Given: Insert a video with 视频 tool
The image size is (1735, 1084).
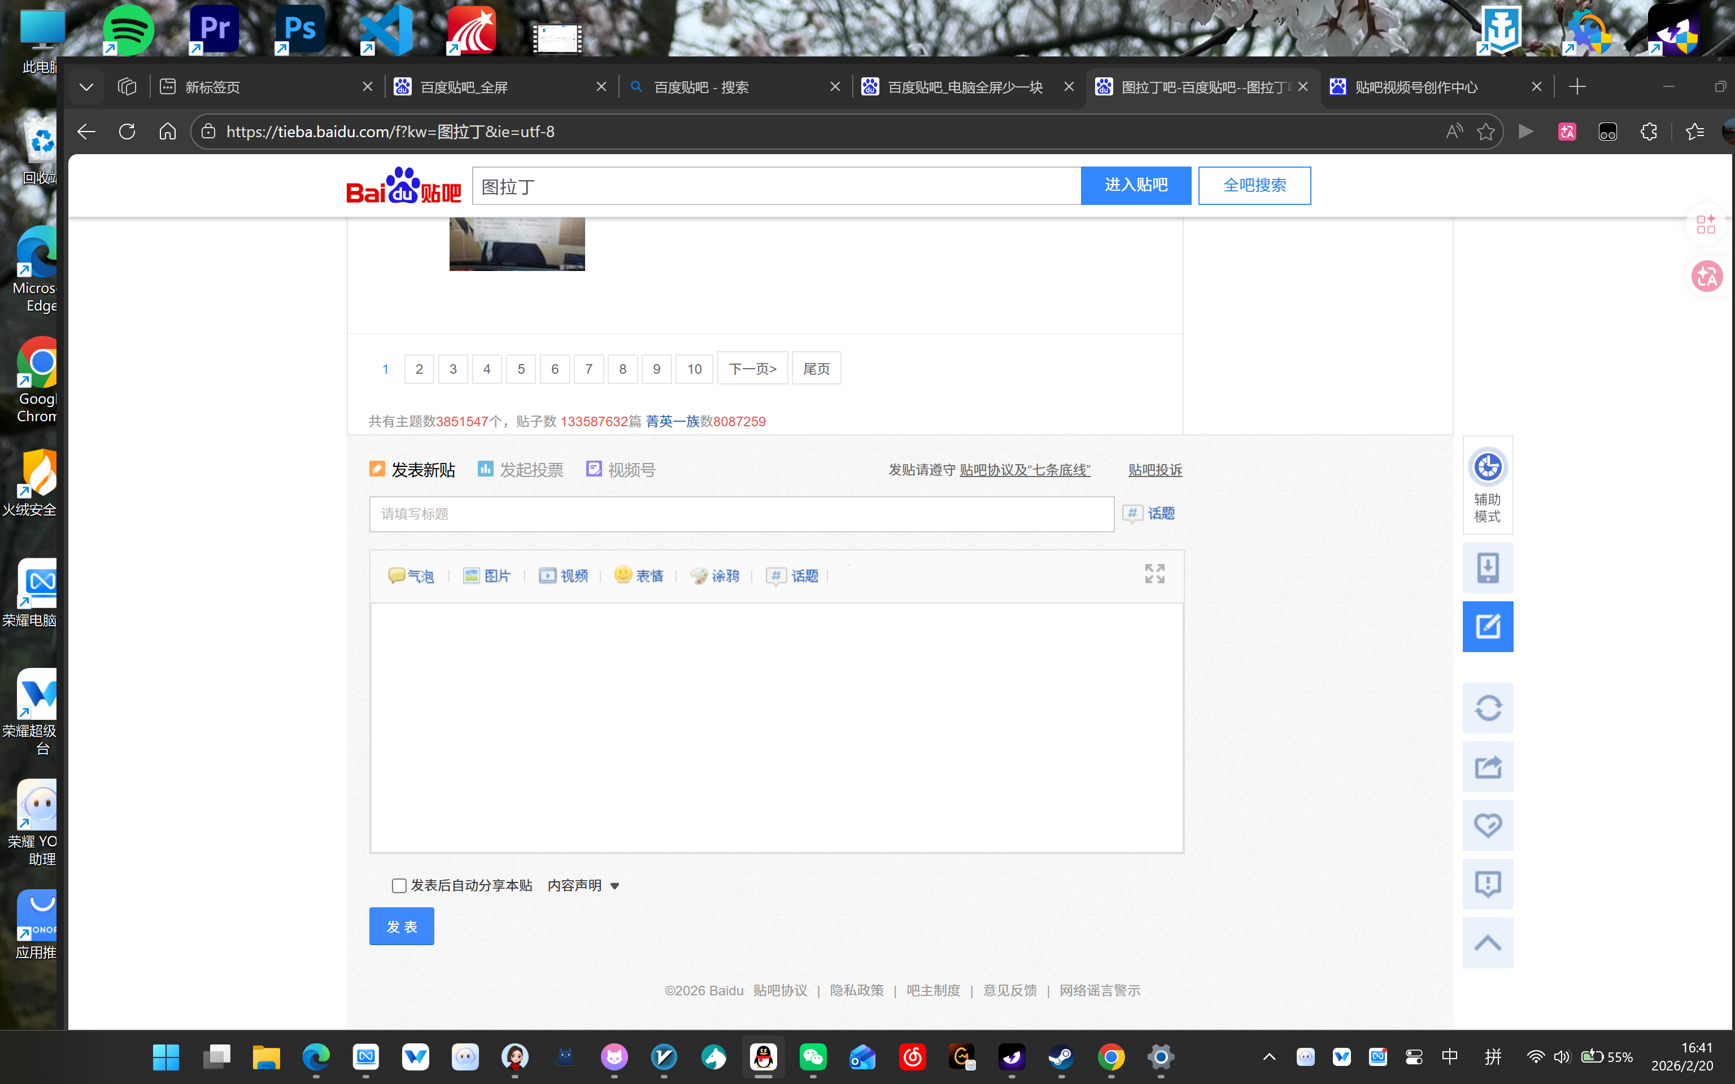Looking at the screenshot, I should coord(564,576).
